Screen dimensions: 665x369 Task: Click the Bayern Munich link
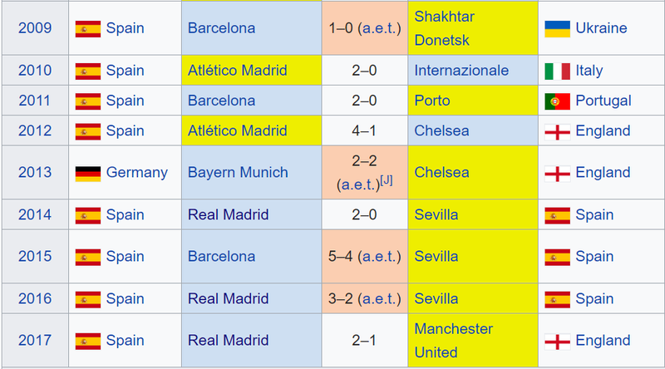(x=238, y=172)
